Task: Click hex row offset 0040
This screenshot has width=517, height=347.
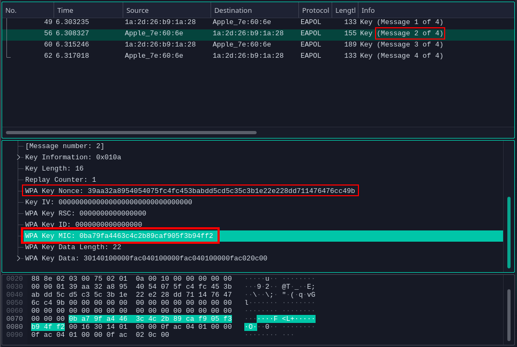Action: 14,295
